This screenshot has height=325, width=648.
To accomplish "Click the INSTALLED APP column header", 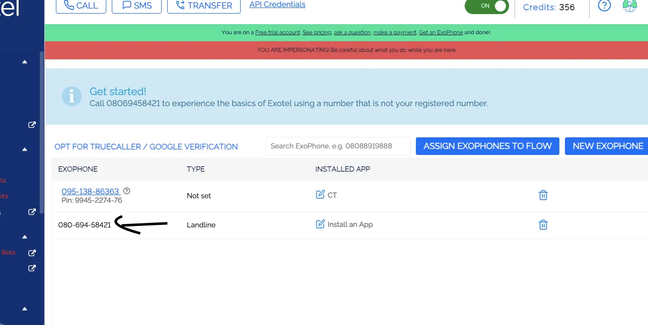I will 343,169.
